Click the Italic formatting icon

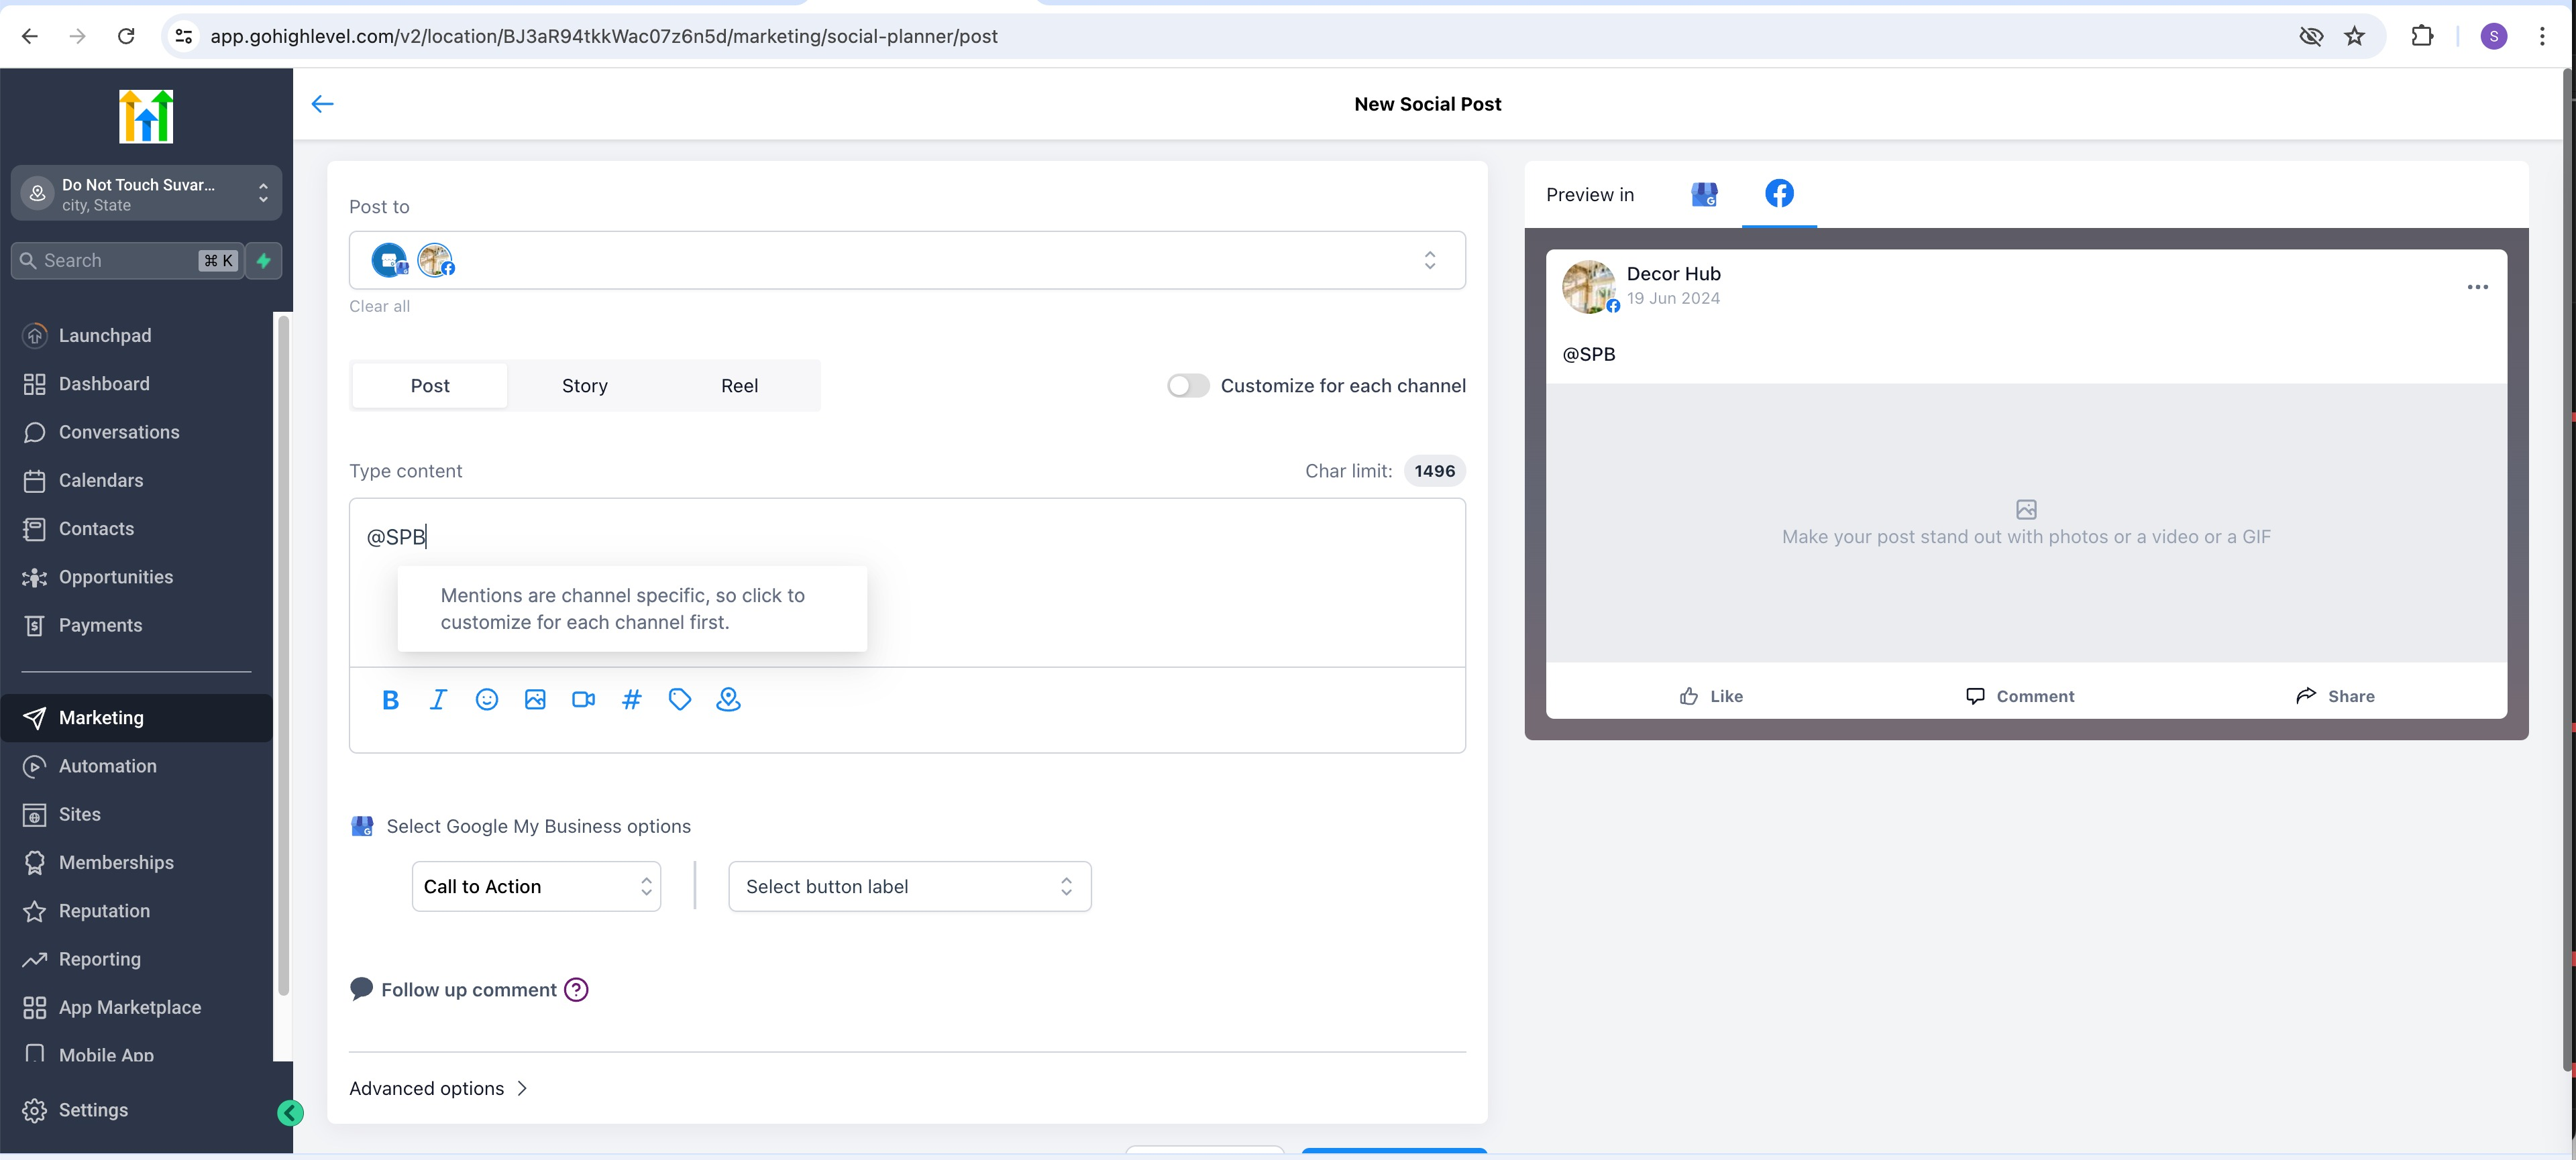click(x=438, y=699)
